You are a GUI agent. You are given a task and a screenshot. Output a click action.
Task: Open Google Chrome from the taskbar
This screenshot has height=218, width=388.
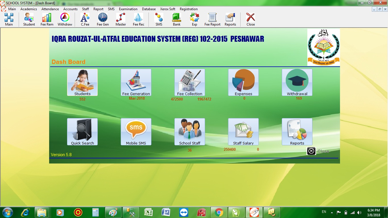click(219, 212)
